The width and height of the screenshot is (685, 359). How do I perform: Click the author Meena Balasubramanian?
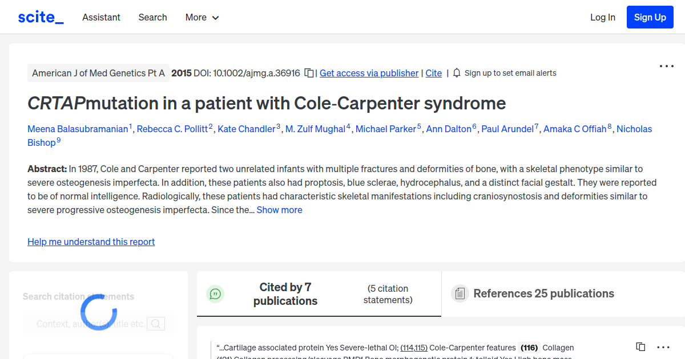pos(78,129)
